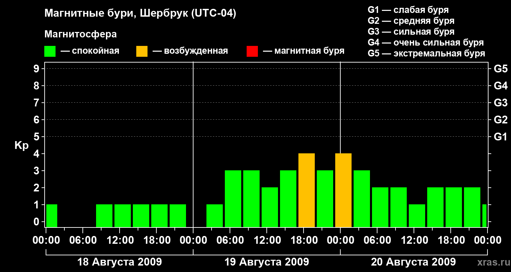Click the — возбужденная legend label
The image size is (511, 272).
pyautogui.click(x=190, y=51)
